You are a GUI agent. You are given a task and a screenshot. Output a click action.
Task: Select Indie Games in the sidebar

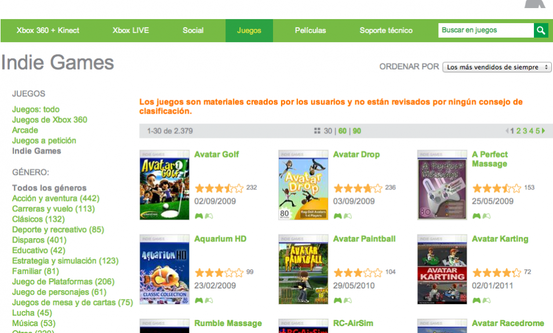37,151
